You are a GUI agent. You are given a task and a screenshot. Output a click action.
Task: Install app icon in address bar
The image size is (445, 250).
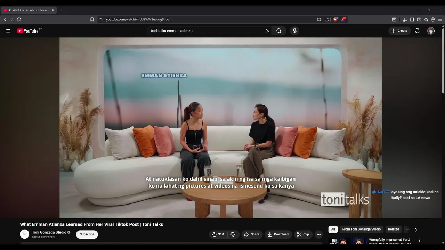[319, 19]
